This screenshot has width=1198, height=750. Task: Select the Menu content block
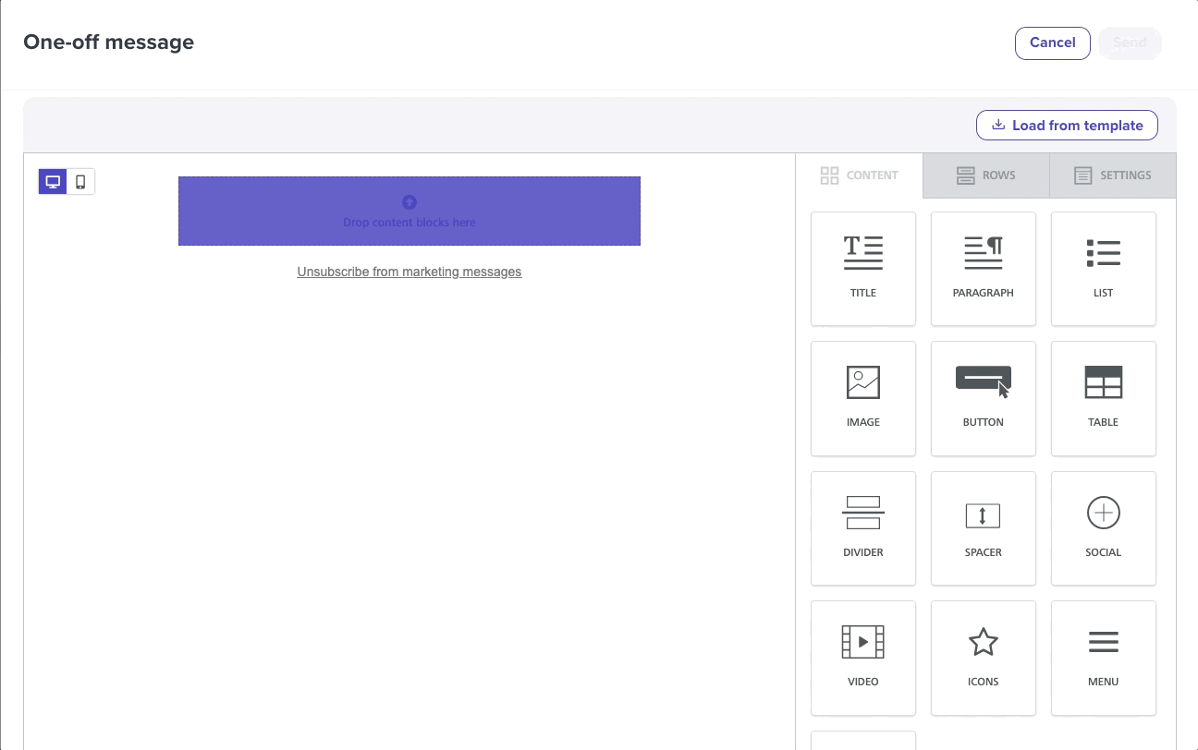[1103, 658]
